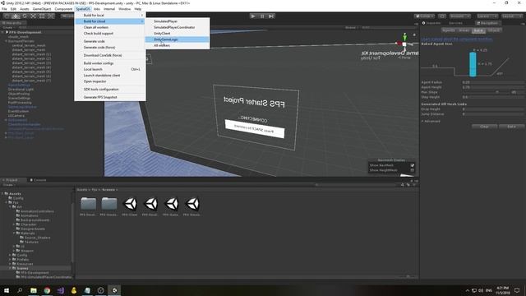Select the combined Transform tool

tap(50, 16)
